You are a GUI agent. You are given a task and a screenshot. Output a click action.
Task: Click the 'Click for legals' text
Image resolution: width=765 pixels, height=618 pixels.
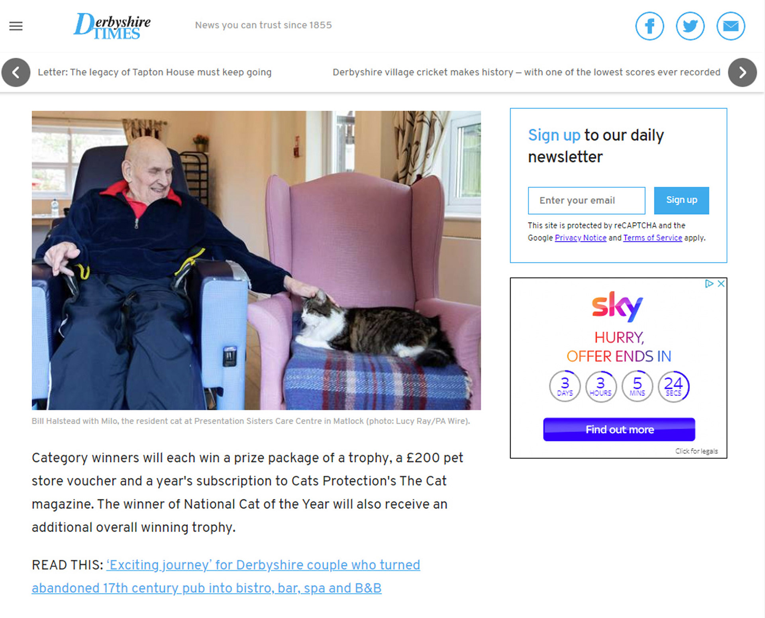[696, 451]
